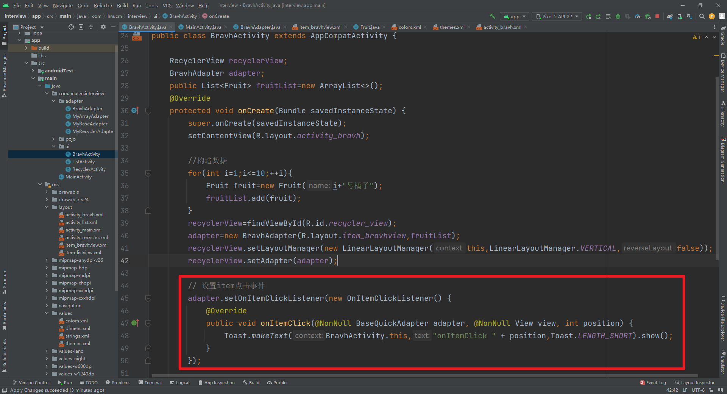Open the Event Log
The width and height of the screenshot is (727, 394).
pos(653,383)
